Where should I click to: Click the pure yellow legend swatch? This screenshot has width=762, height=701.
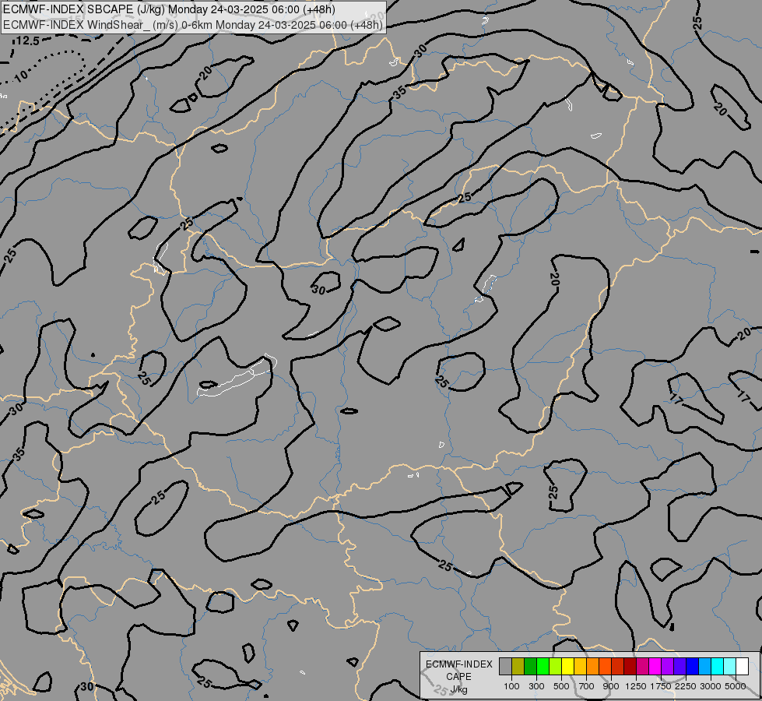click(567, 666)
